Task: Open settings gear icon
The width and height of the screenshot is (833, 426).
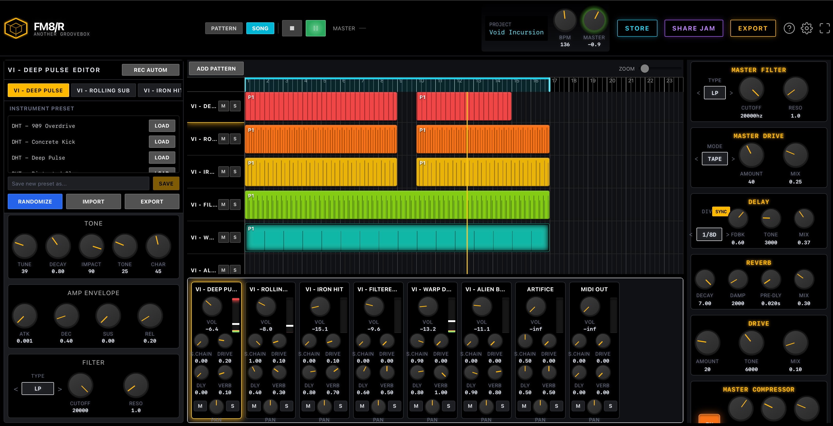Action: [x=807, y=28]
